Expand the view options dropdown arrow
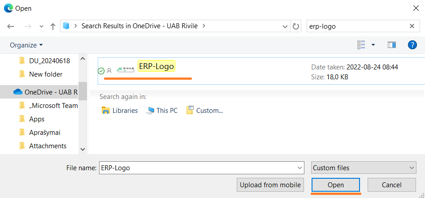This screenshot has width=425, height=198. pos(373,45)
